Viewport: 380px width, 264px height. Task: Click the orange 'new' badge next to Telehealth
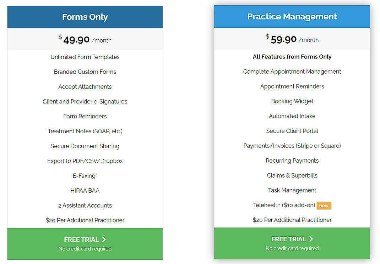click(x=324, y=205)
